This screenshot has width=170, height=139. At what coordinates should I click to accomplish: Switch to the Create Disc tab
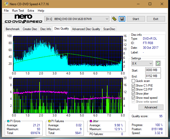click(30, 29)
